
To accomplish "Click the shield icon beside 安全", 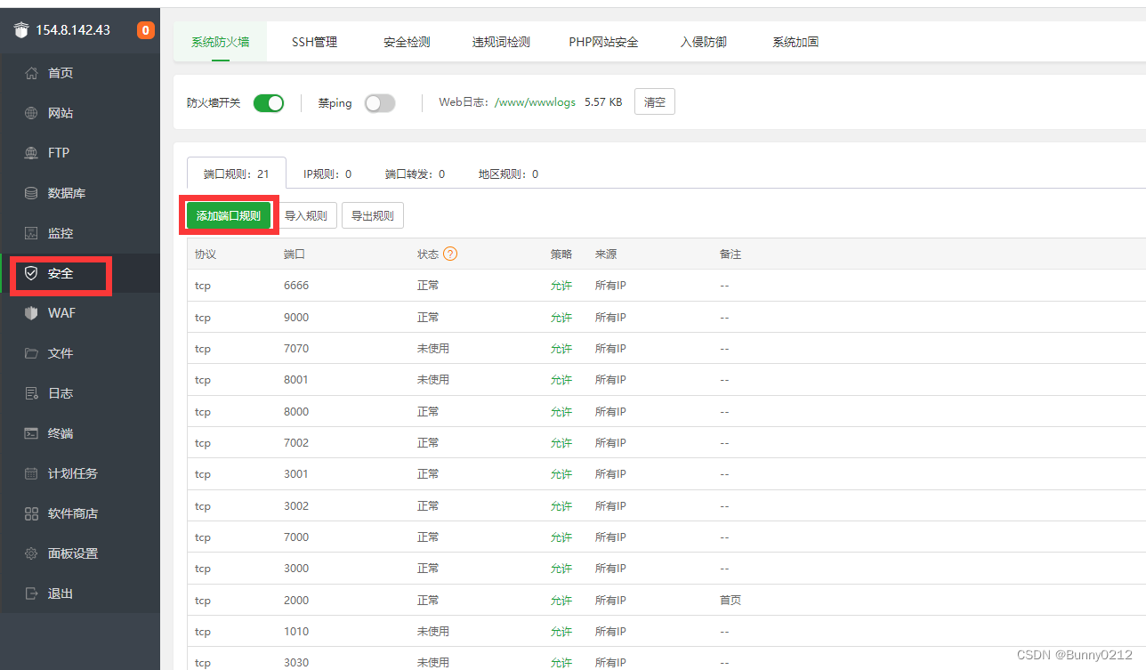I will click(31, 273).
